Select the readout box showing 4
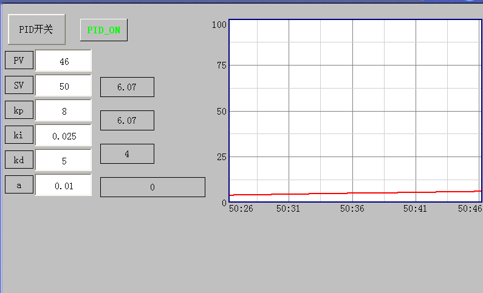483x293 pixels. [x=127, y=154]
